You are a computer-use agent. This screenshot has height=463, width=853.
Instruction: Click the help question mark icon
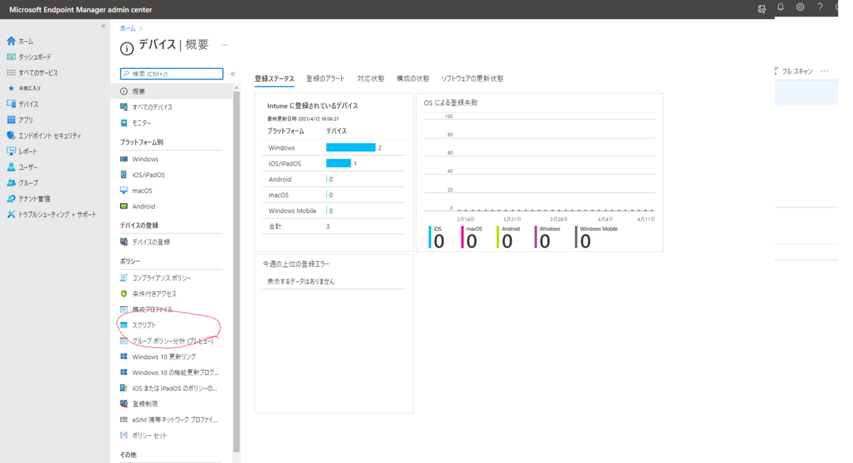pos(820,7)
